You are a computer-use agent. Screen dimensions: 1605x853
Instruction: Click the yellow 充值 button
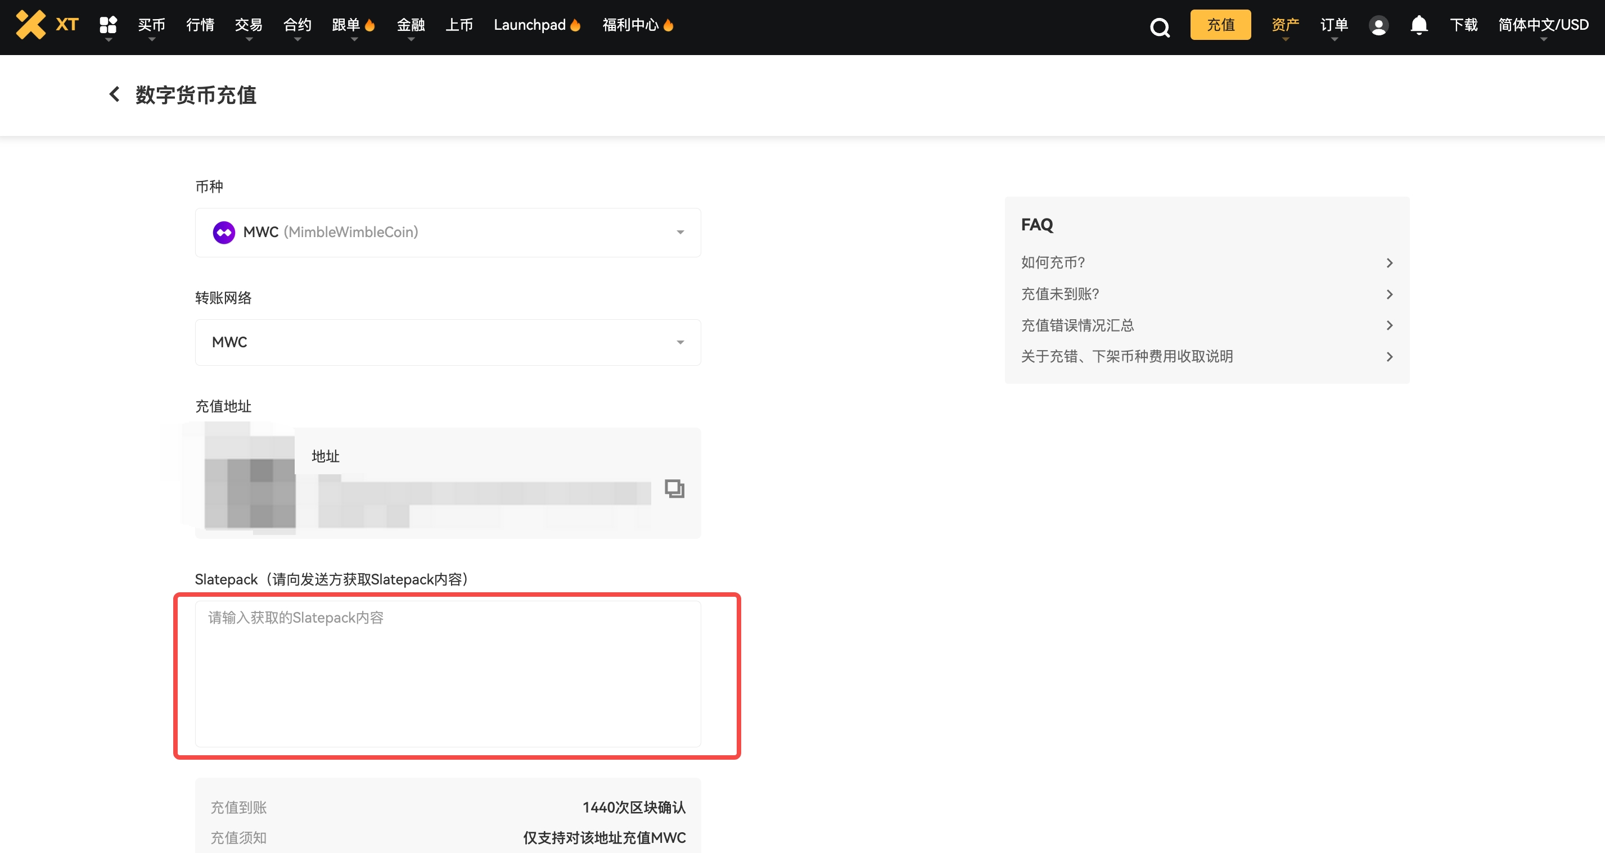[x=1220, y=25]
